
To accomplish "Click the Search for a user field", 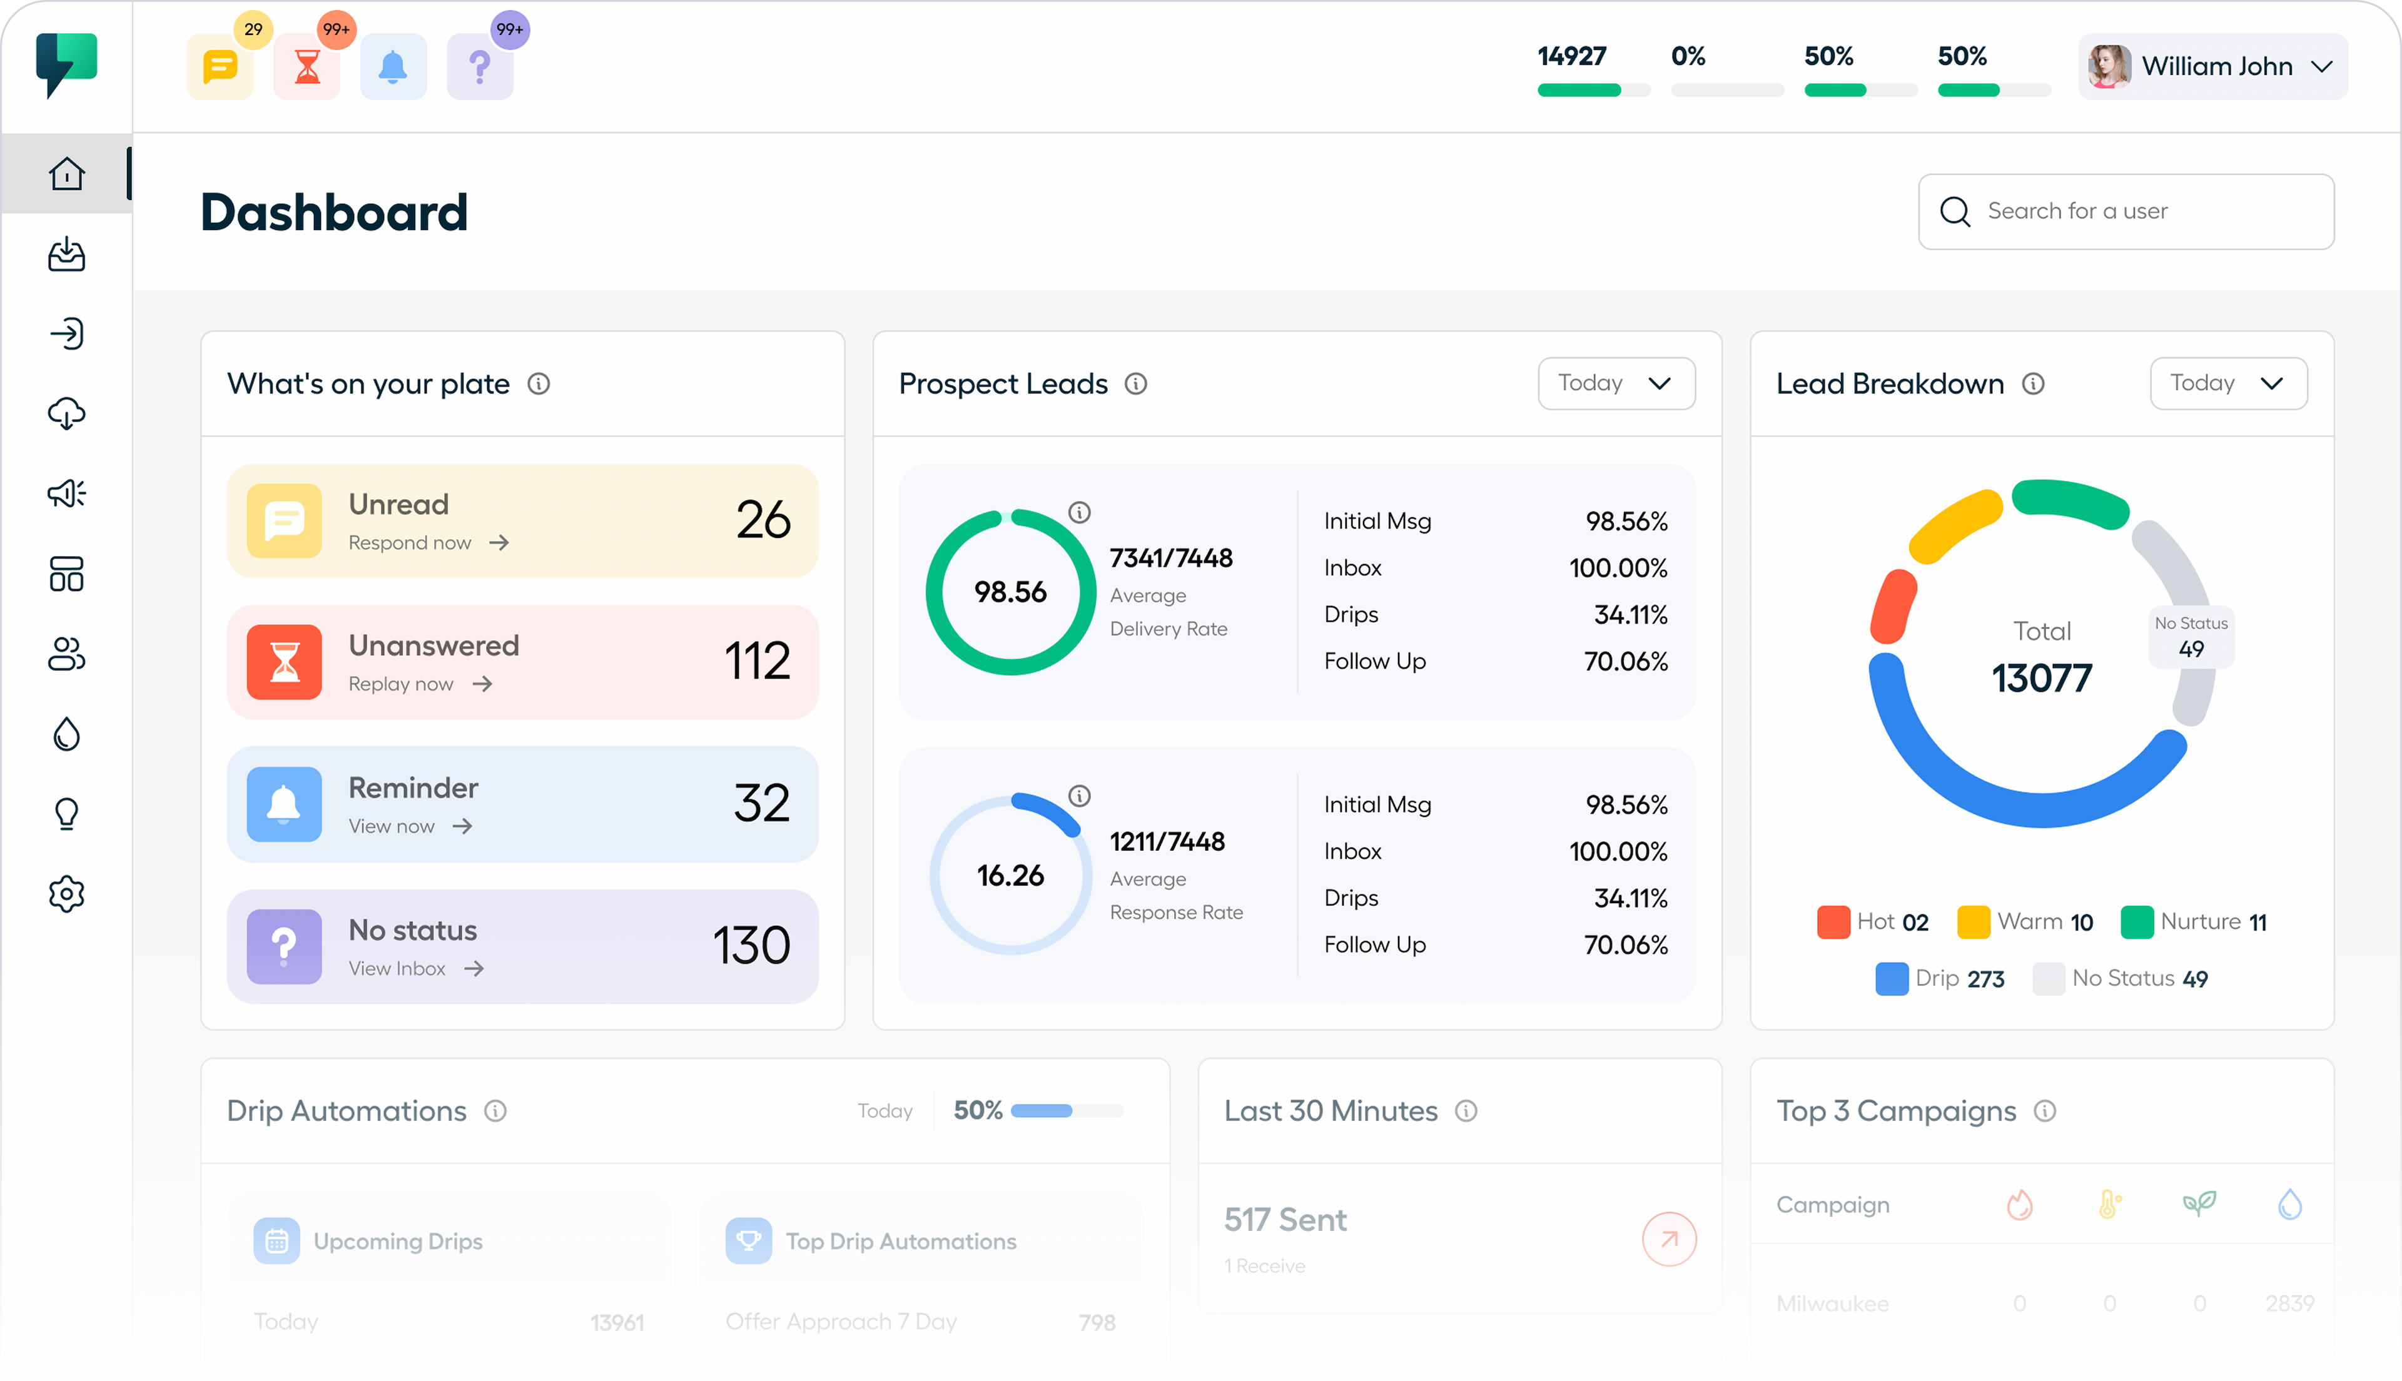I will (x=2125, y=211).
